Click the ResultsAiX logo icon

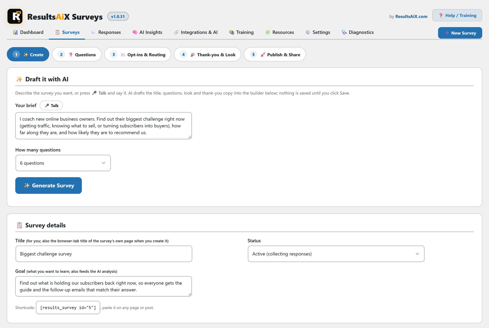click(x=15, y=16)
